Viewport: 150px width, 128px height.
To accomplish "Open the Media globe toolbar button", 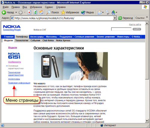I will (x=83, y=12).
